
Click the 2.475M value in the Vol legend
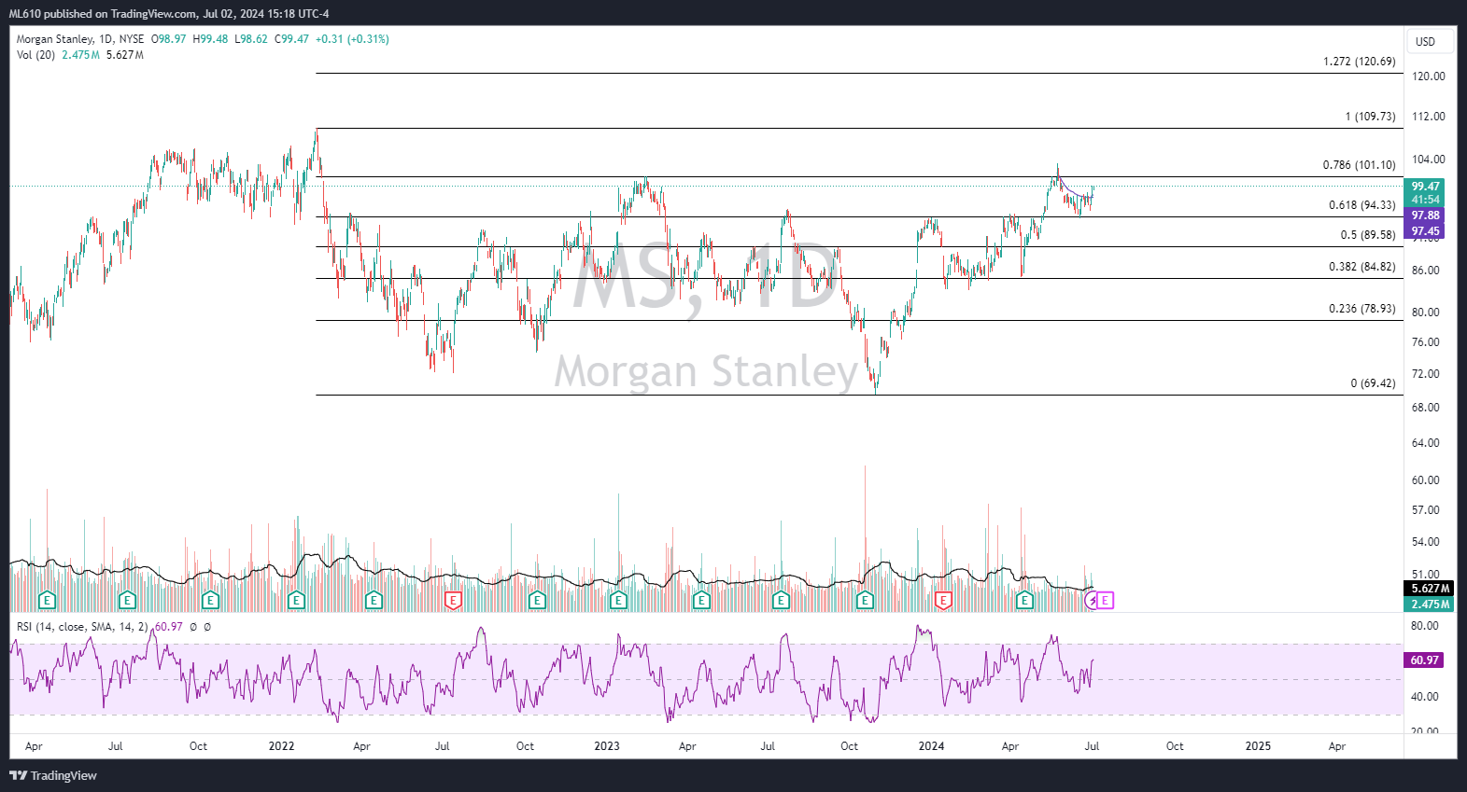[80, 55]
